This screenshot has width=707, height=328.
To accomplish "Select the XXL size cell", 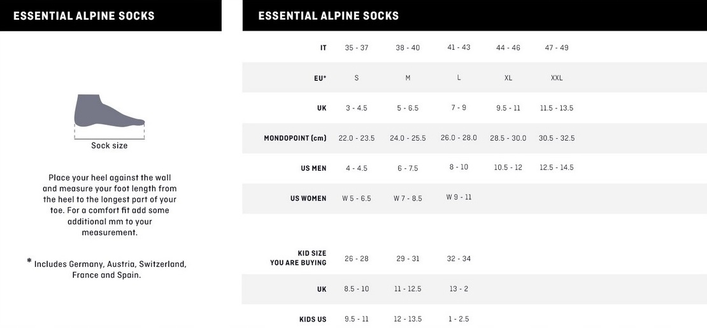I will [x=557, y=78].
